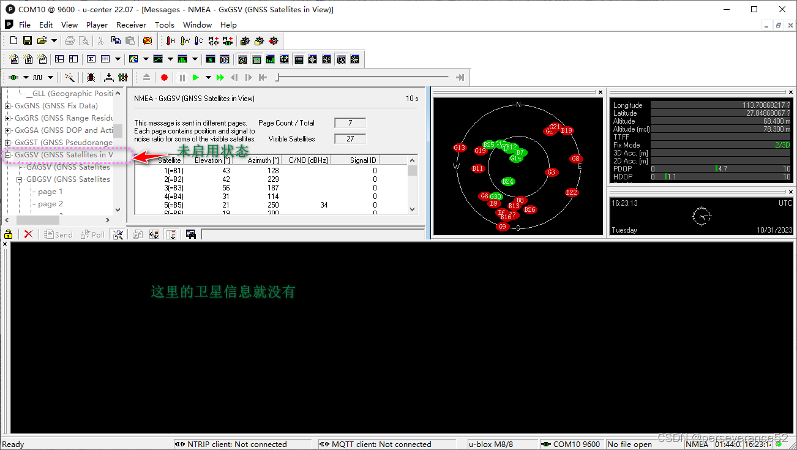Viewport: 797px width, 450px height.
Task: Select GAGSV in the message tree
Action: click(x=68, y=167)
